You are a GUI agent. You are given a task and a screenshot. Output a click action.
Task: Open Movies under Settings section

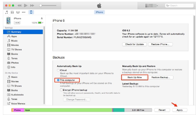coord(23,45)
